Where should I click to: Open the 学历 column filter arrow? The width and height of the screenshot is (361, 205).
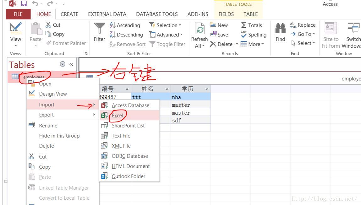[x=207, y=89]
